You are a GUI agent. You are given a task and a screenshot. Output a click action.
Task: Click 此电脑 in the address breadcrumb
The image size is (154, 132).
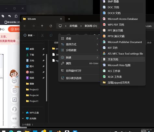coord(73,26)
